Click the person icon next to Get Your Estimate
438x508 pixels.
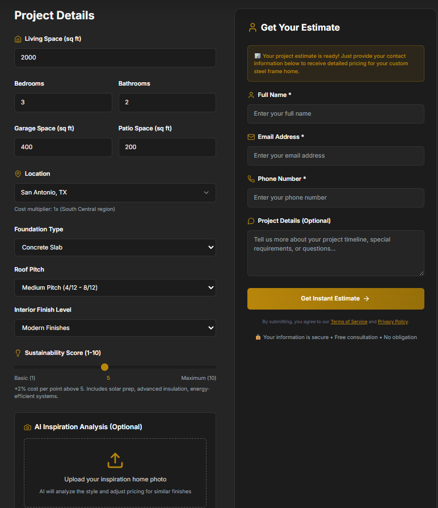(x=252, y=27)
